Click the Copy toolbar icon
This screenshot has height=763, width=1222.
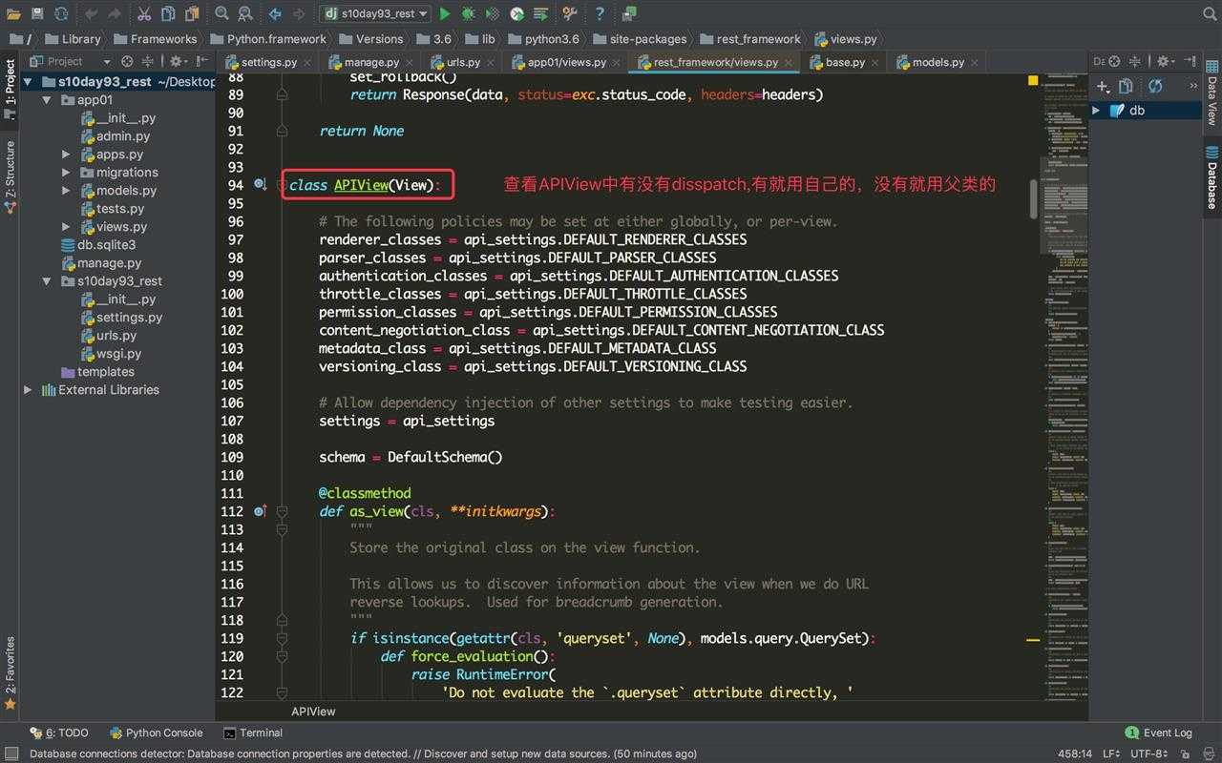coord(168,13)
